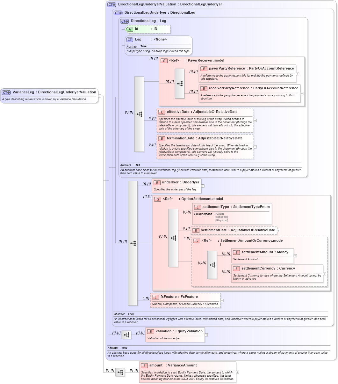Click the G icon of SettlementAmountOrCurrency.model

click(x=197, y=241)
